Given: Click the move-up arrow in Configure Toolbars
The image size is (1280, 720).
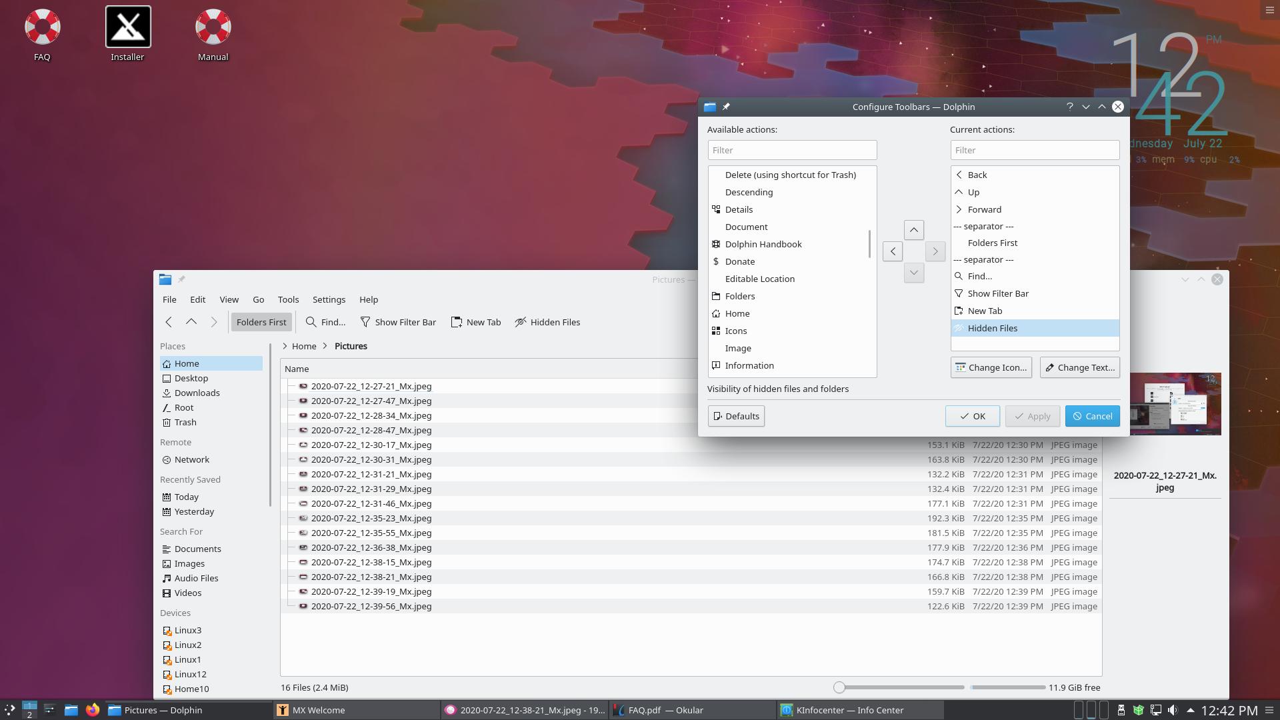Looking at the screenshot, I should [913, 230].
